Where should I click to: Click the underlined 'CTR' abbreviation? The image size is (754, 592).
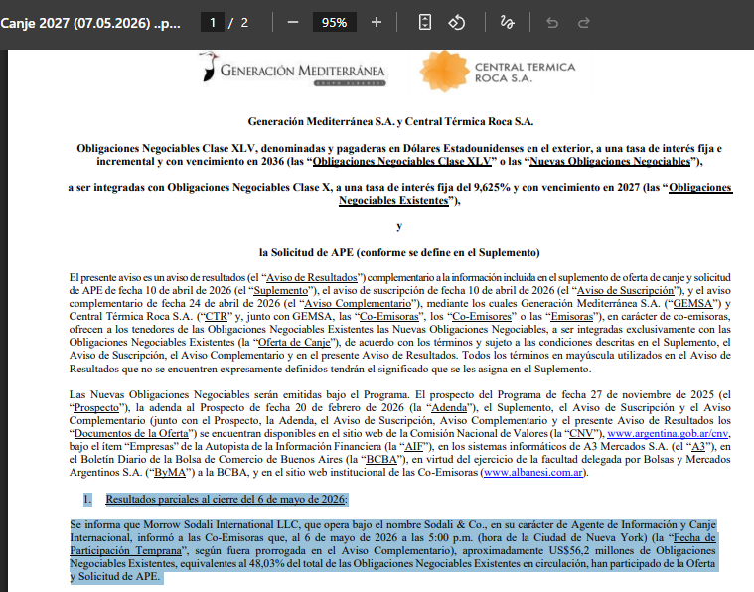pos(216,317)
